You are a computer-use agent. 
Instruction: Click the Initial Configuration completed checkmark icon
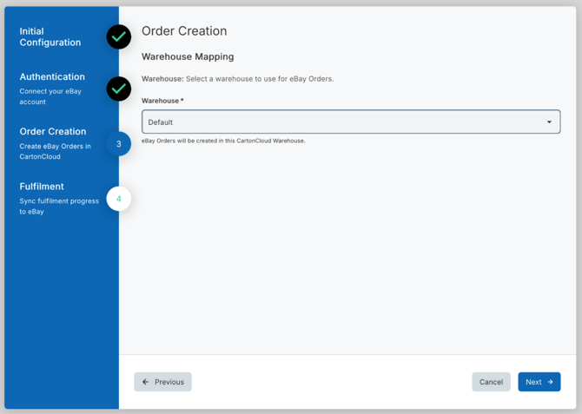point(119,36)
